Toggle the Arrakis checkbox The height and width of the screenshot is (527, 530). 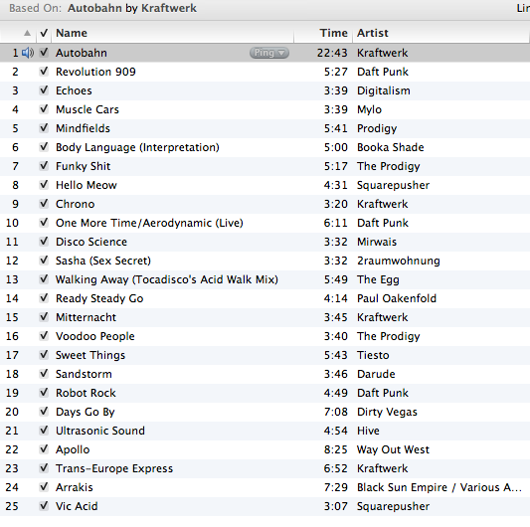pyautogui.click(x=44, y=487)
